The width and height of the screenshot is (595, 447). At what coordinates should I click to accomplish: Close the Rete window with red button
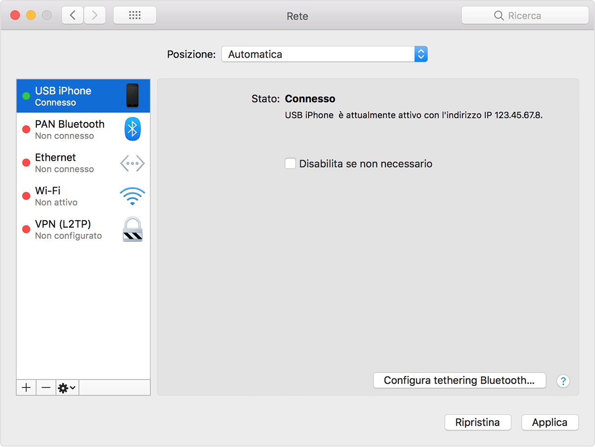(15, 15)
